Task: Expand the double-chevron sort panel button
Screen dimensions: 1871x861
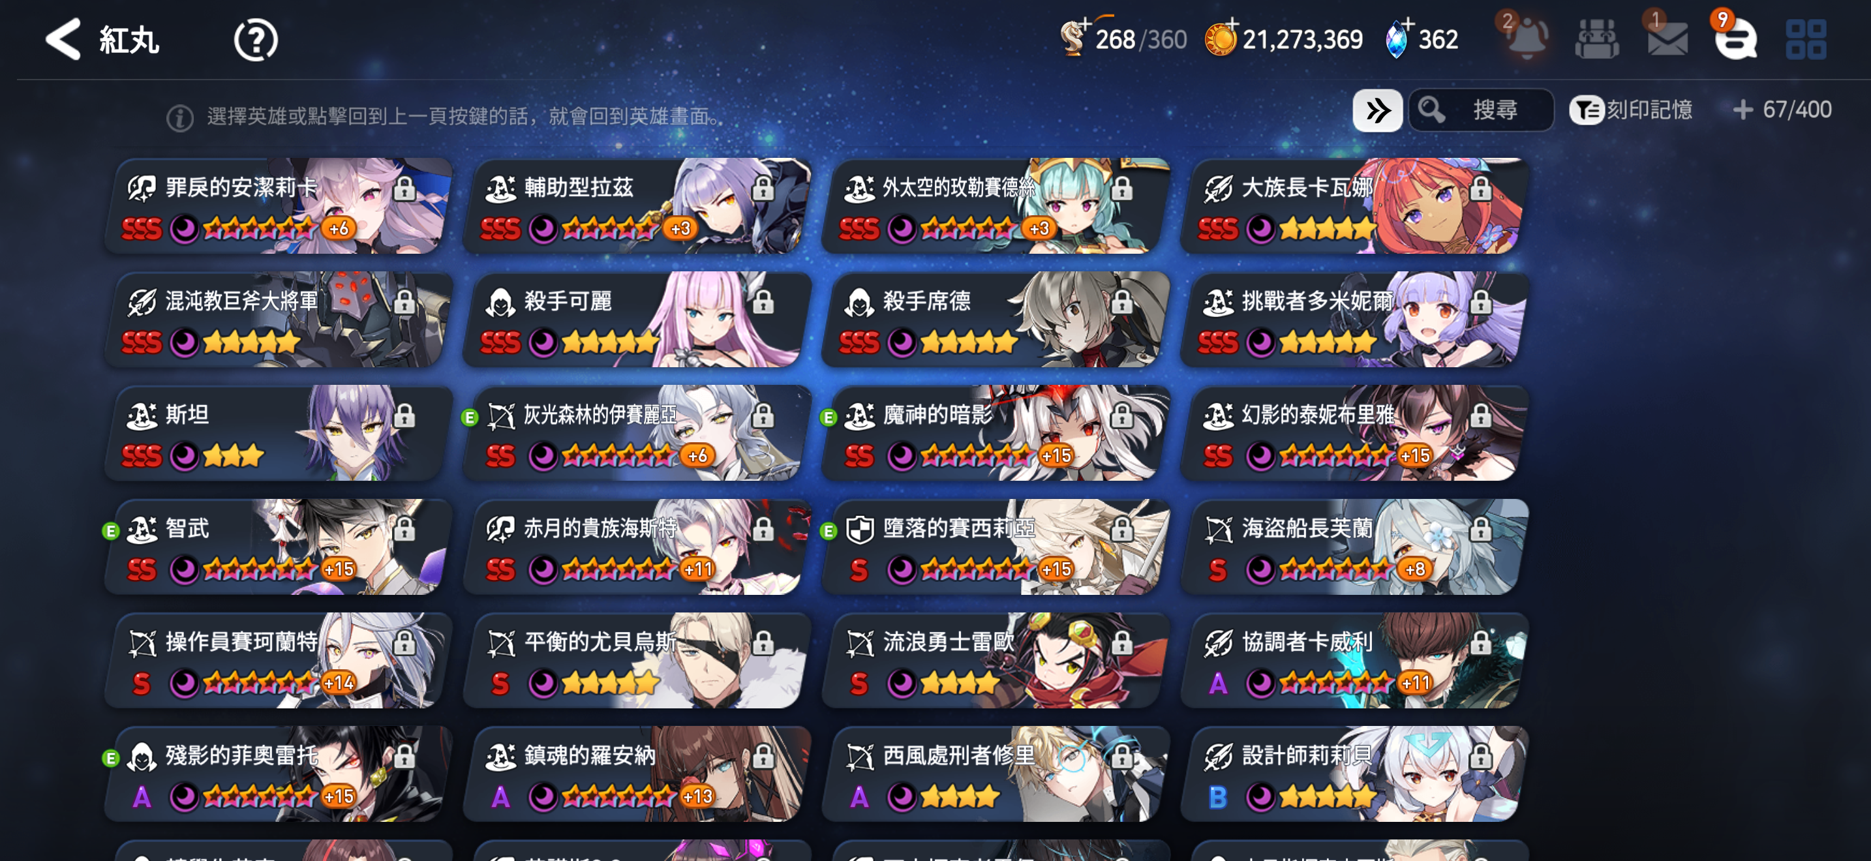Action: click(1377, 110)
